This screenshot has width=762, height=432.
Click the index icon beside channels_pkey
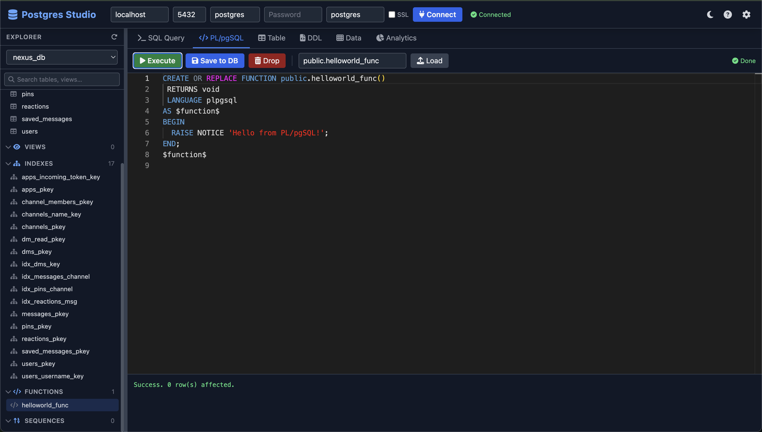(x=14, y=227)
